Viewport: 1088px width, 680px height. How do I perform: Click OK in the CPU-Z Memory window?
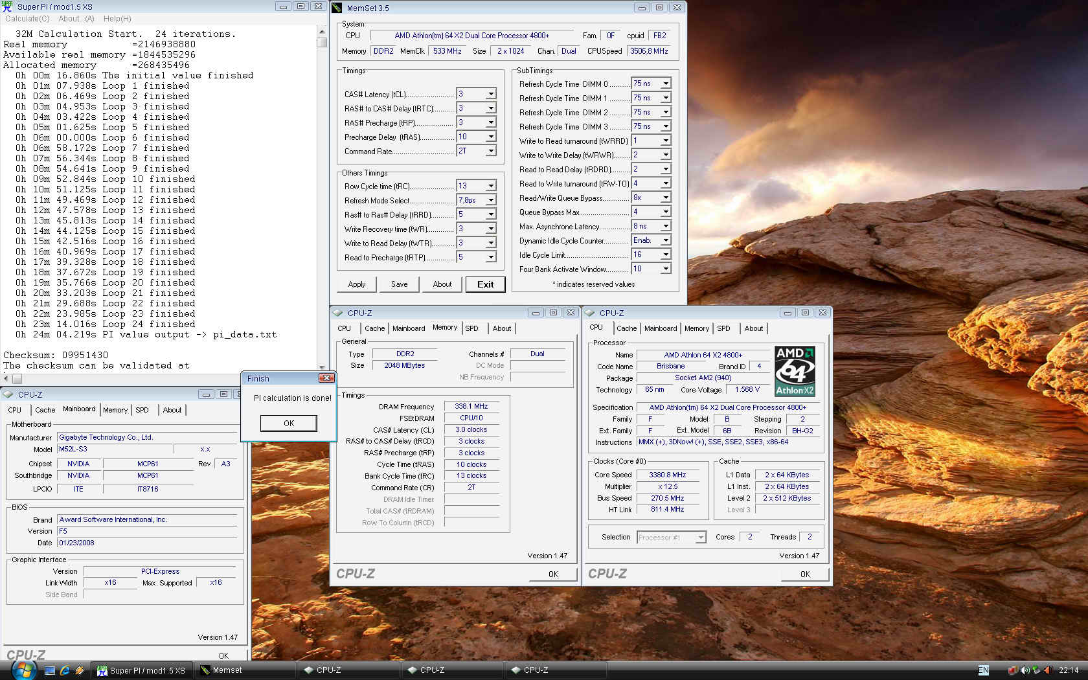tap(553, 574)
